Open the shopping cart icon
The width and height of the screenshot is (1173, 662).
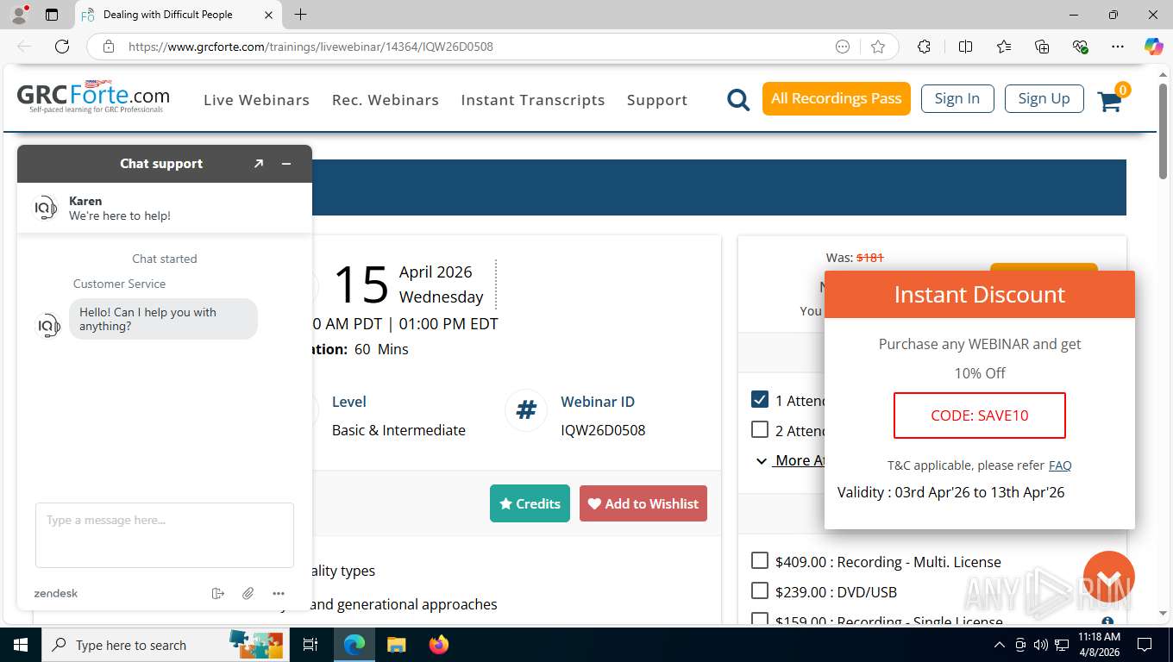point(1109,101)
